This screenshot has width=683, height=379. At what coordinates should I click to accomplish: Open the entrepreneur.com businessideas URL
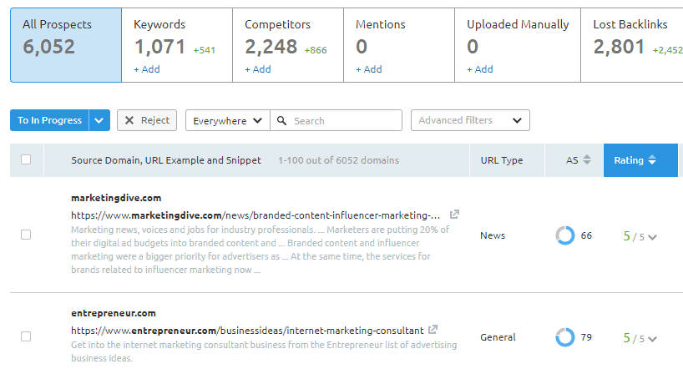(247, 331)
